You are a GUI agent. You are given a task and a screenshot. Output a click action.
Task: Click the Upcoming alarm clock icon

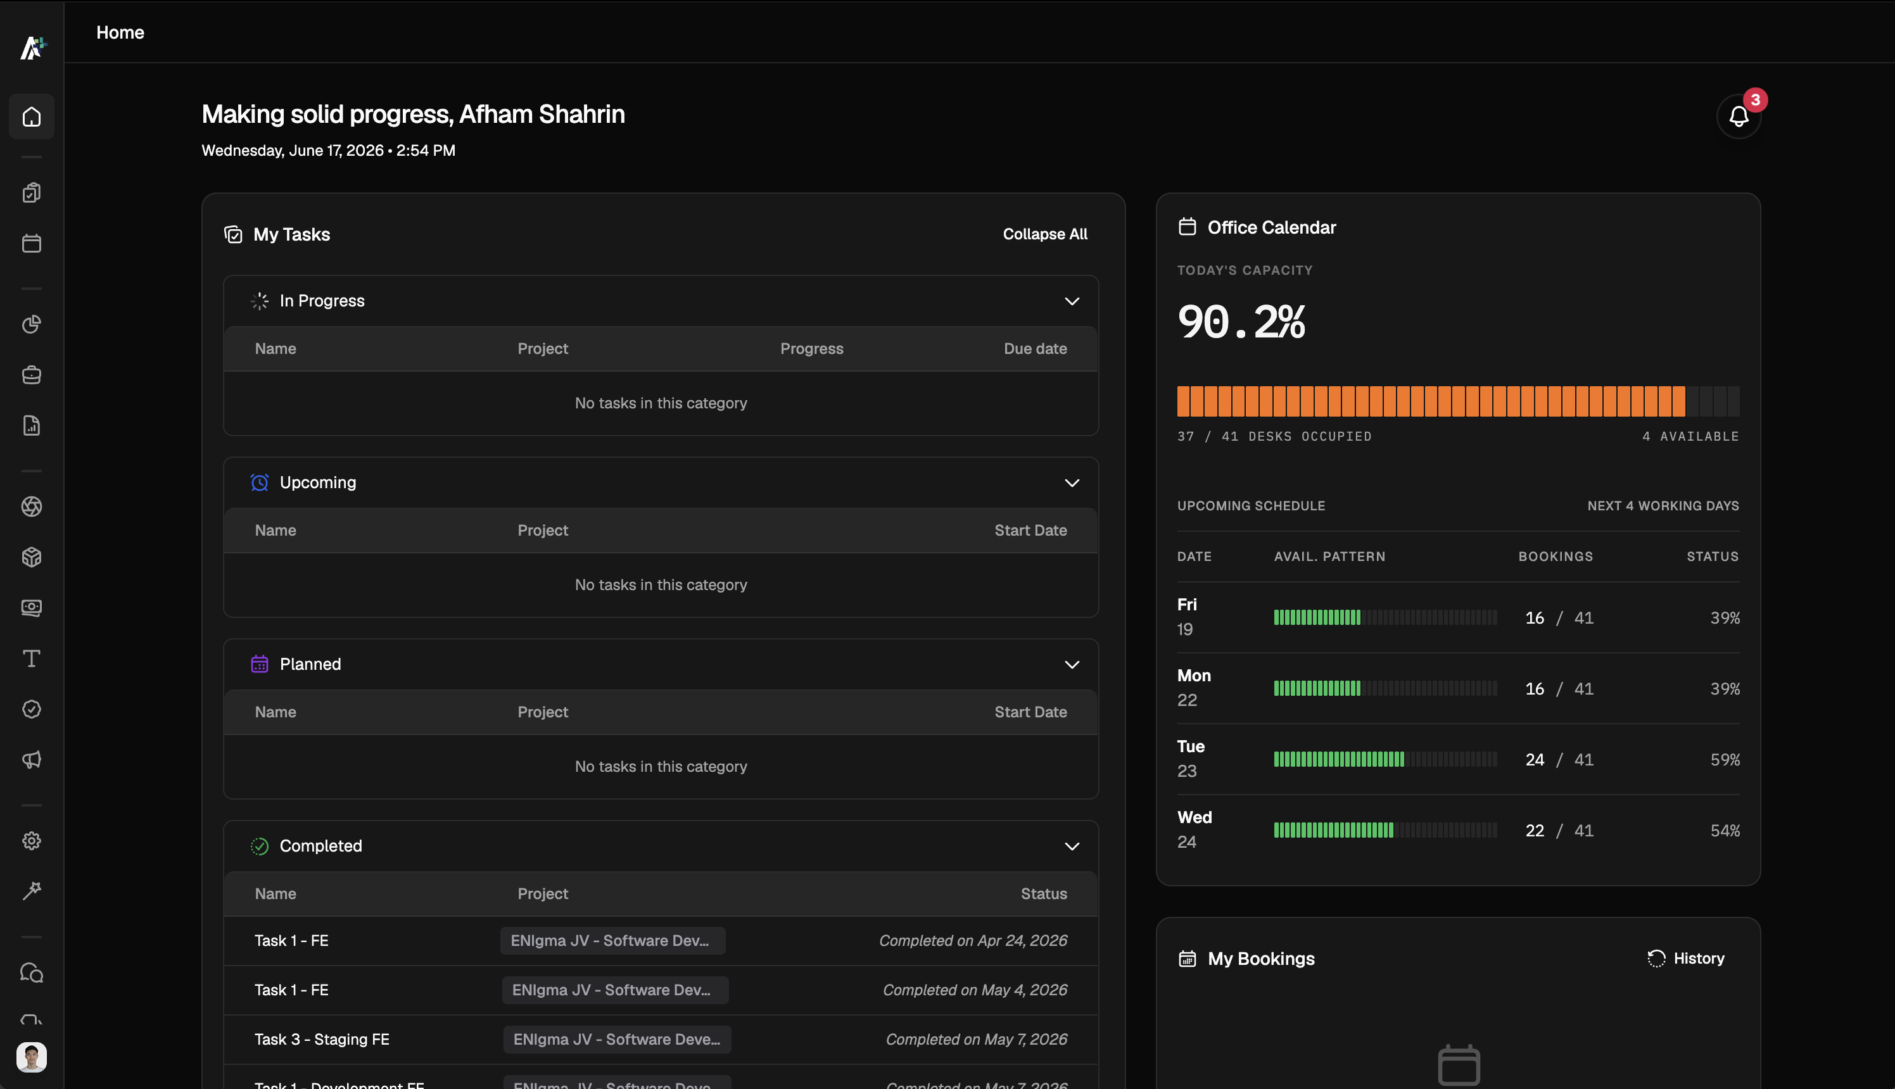[260, 482]
